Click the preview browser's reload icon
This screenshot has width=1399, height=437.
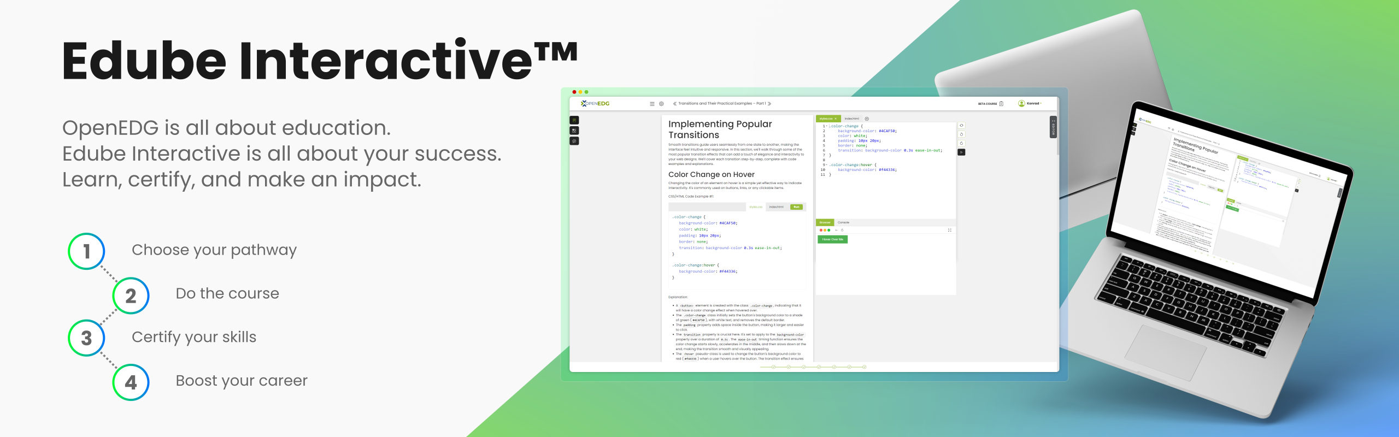[842, 230]
